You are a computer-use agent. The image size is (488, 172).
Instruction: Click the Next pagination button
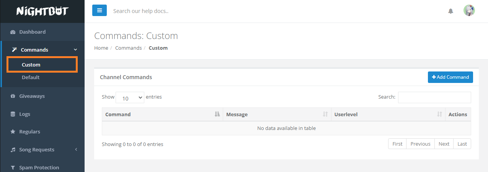coord(444,144)
